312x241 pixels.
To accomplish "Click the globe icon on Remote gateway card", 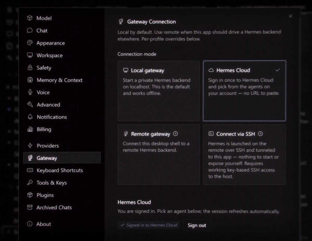I will click(x=126, y=134).
